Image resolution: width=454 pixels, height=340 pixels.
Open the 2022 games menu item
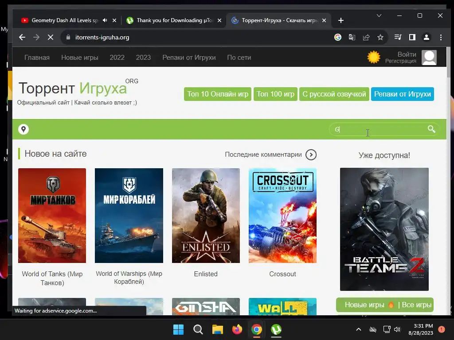point(117,58)
